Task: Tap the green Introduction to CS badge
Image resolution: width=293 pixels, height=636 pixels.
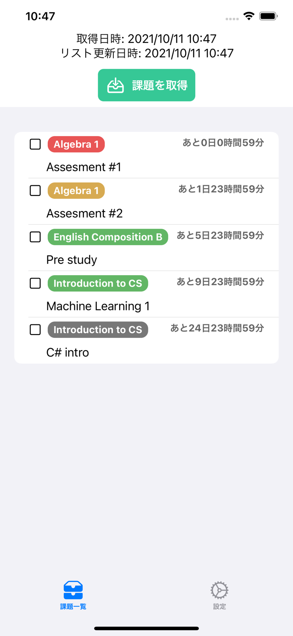Action: coord(98,283)
